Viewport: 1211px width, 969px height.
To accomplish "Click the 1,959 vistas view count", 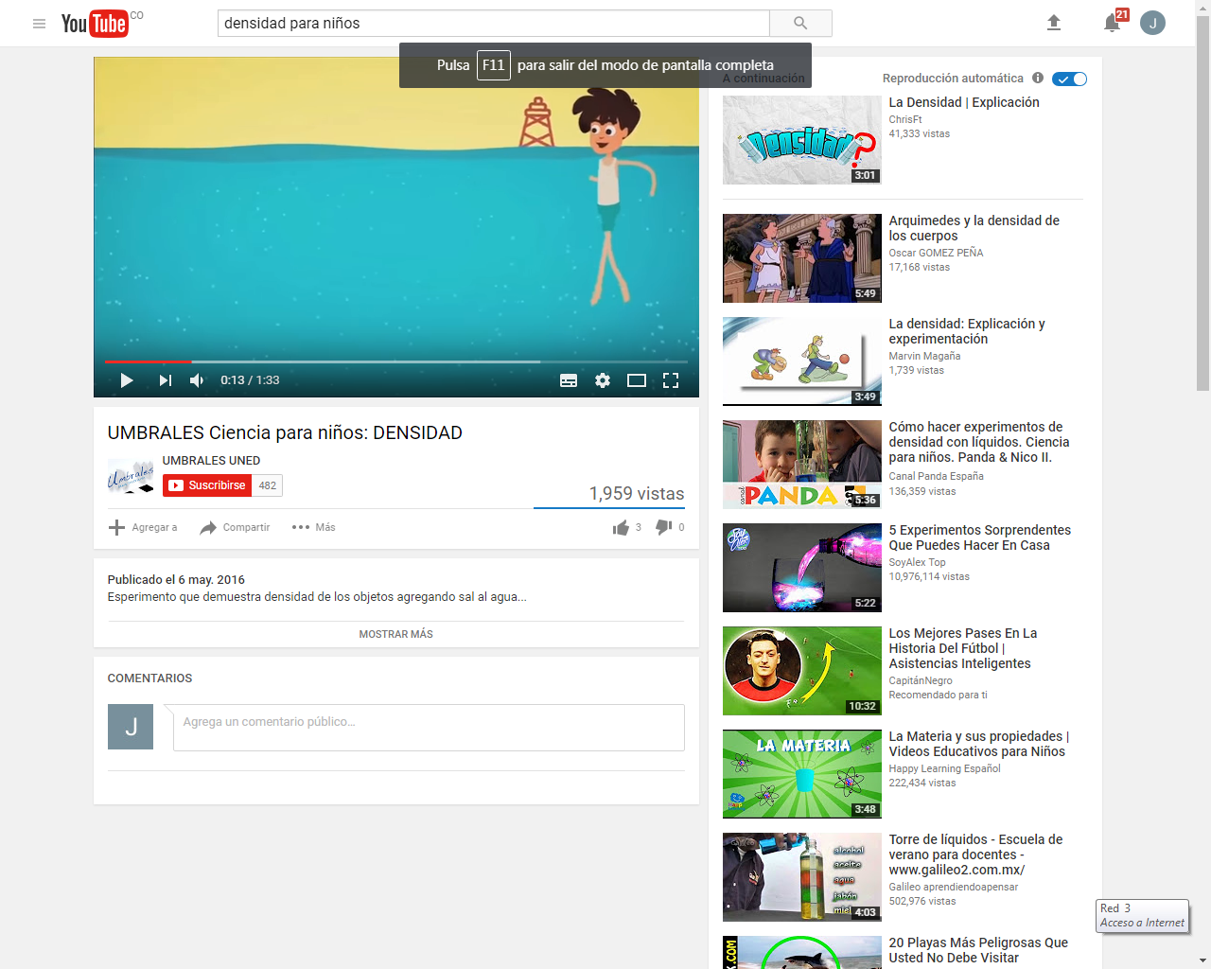I will tap(637, 493).
